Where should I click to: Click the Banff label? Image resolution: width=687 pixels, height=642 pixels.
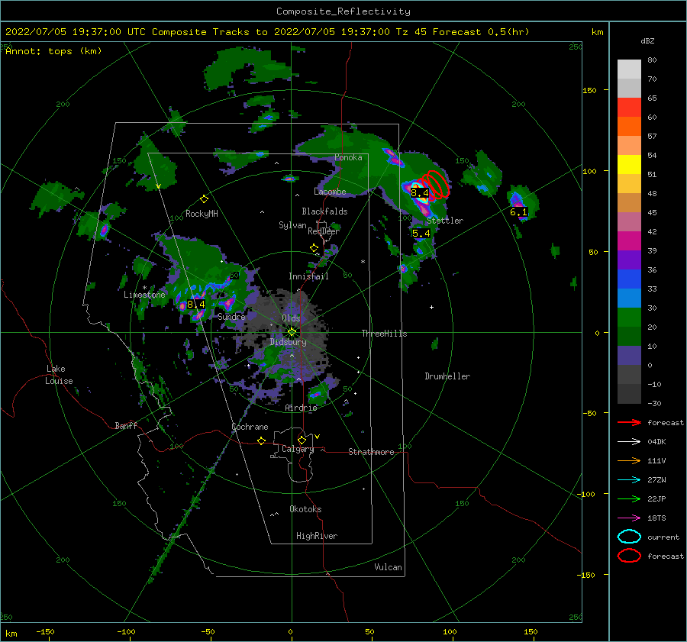126,426
